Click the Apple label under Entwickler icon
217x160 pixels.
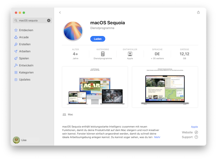click(x=130, y=59)
